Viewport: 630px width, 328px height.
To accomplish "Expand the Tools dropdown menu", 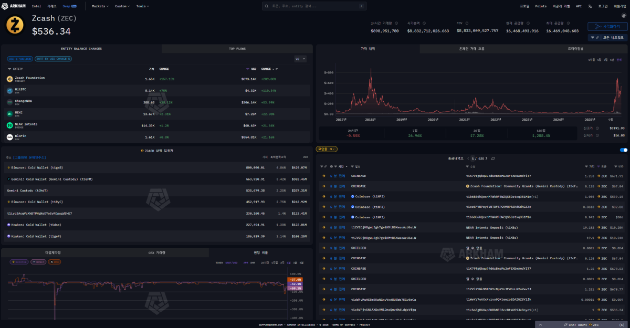I will 142,6.
